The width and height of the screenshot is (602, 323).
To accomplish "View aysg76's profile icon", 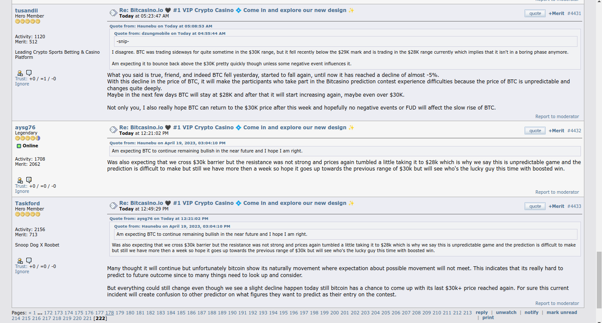I will (20, 180).
